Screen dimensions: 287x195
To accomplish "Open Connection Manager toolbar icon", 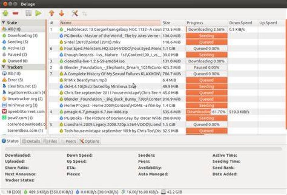I will point(85,14).
